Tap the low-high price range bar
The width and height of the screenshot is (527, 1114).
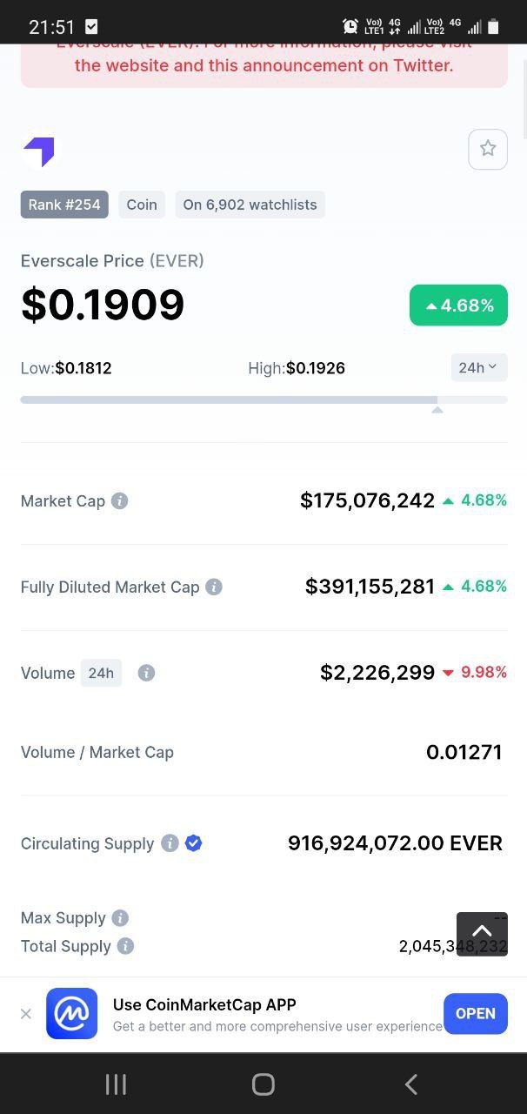[263, 400]
